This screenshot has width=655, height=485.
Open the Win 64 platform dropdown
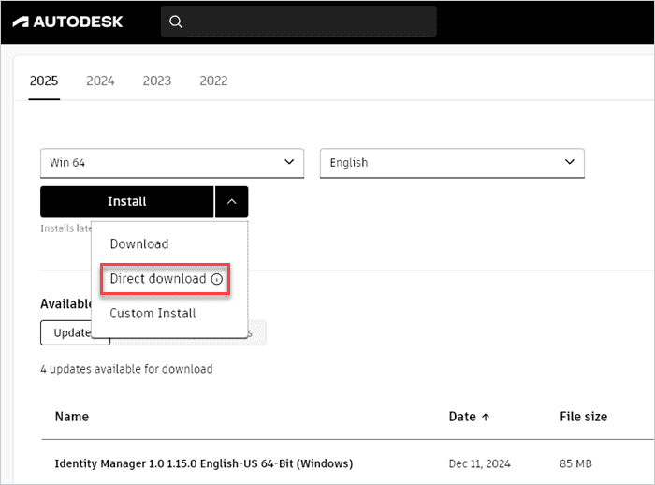tap(172, 163)
